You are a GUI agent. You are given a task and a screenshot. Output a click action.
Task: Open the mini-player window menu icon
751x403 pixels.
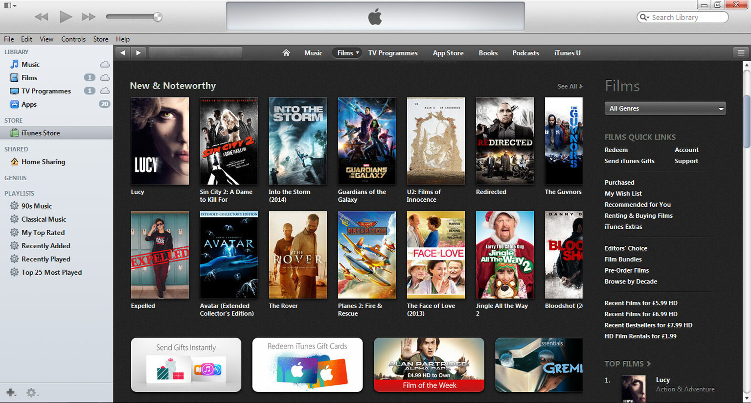tap(10, 5)
